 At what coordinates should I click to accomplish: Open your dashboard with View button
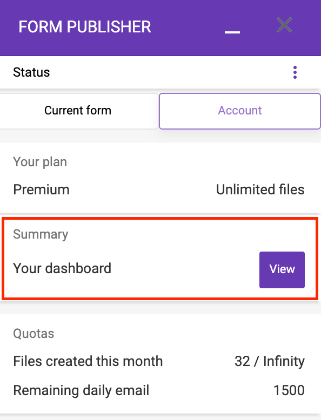[282, 270]
